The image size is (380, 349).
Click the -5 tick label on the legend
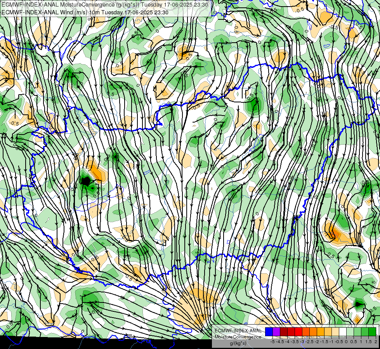[x=272, y=342]
